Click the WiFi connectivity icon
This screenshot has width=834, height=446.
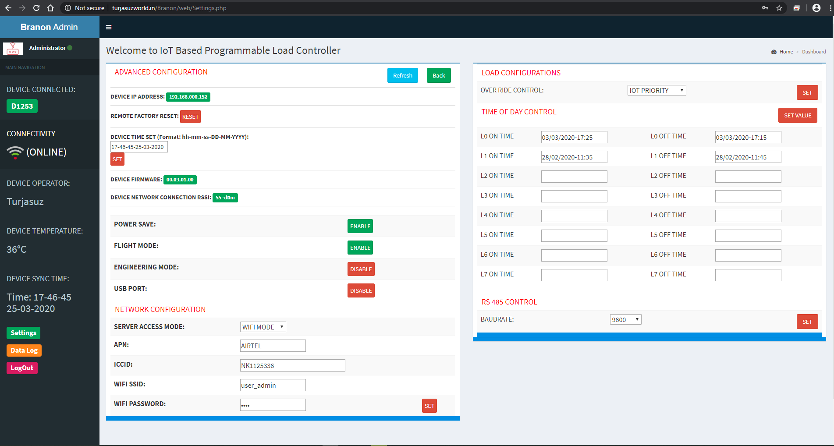15,152
